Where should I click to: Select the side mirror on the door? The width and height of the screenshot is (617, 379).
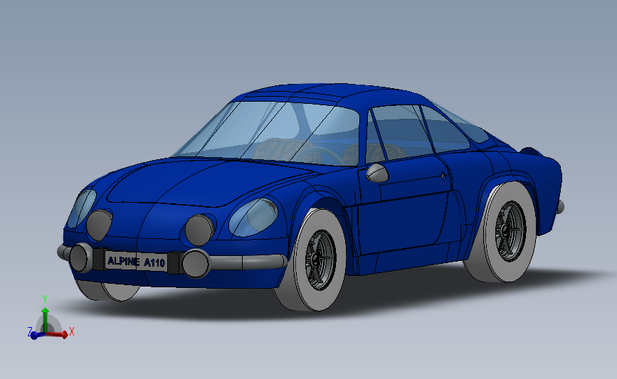[377, 173]
